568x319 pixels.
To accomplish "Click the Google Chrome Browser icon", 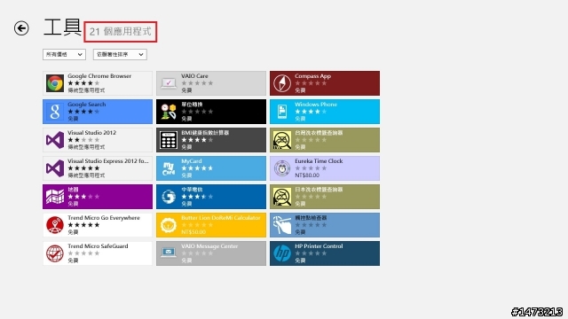I will tap(55, 83).
